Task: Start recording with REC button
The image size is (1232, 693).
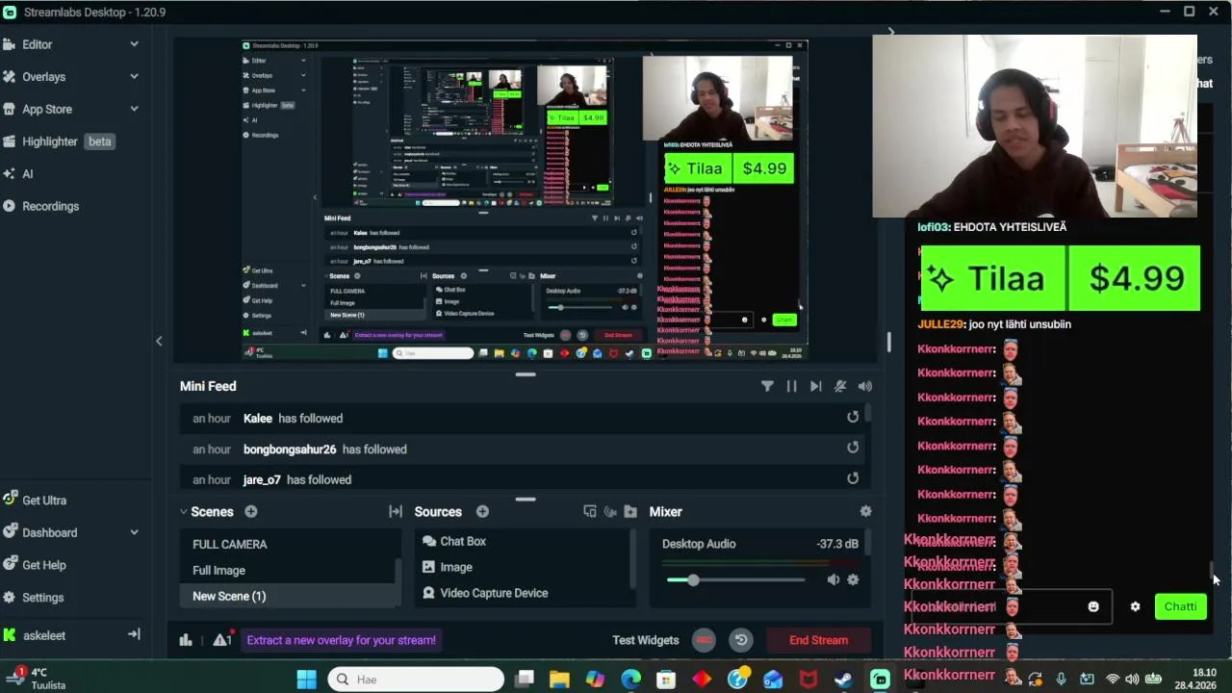Action: (x=705, y=640)
